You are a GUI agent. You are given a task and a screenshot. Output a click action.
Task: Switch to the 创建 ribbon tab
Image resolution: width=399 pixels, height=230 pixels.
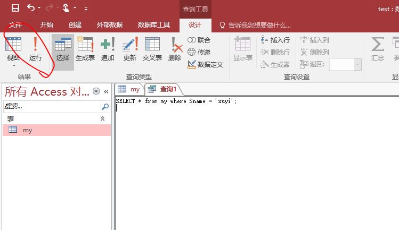[x=75, y=25]
